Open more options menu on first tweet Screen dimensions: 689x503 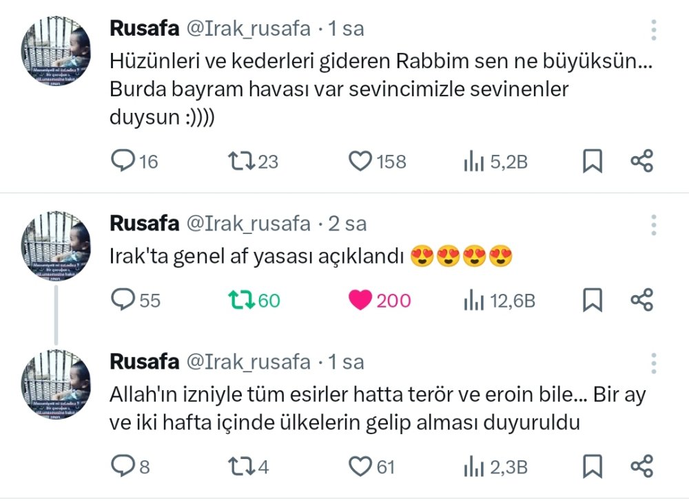(x=653, y=30)
